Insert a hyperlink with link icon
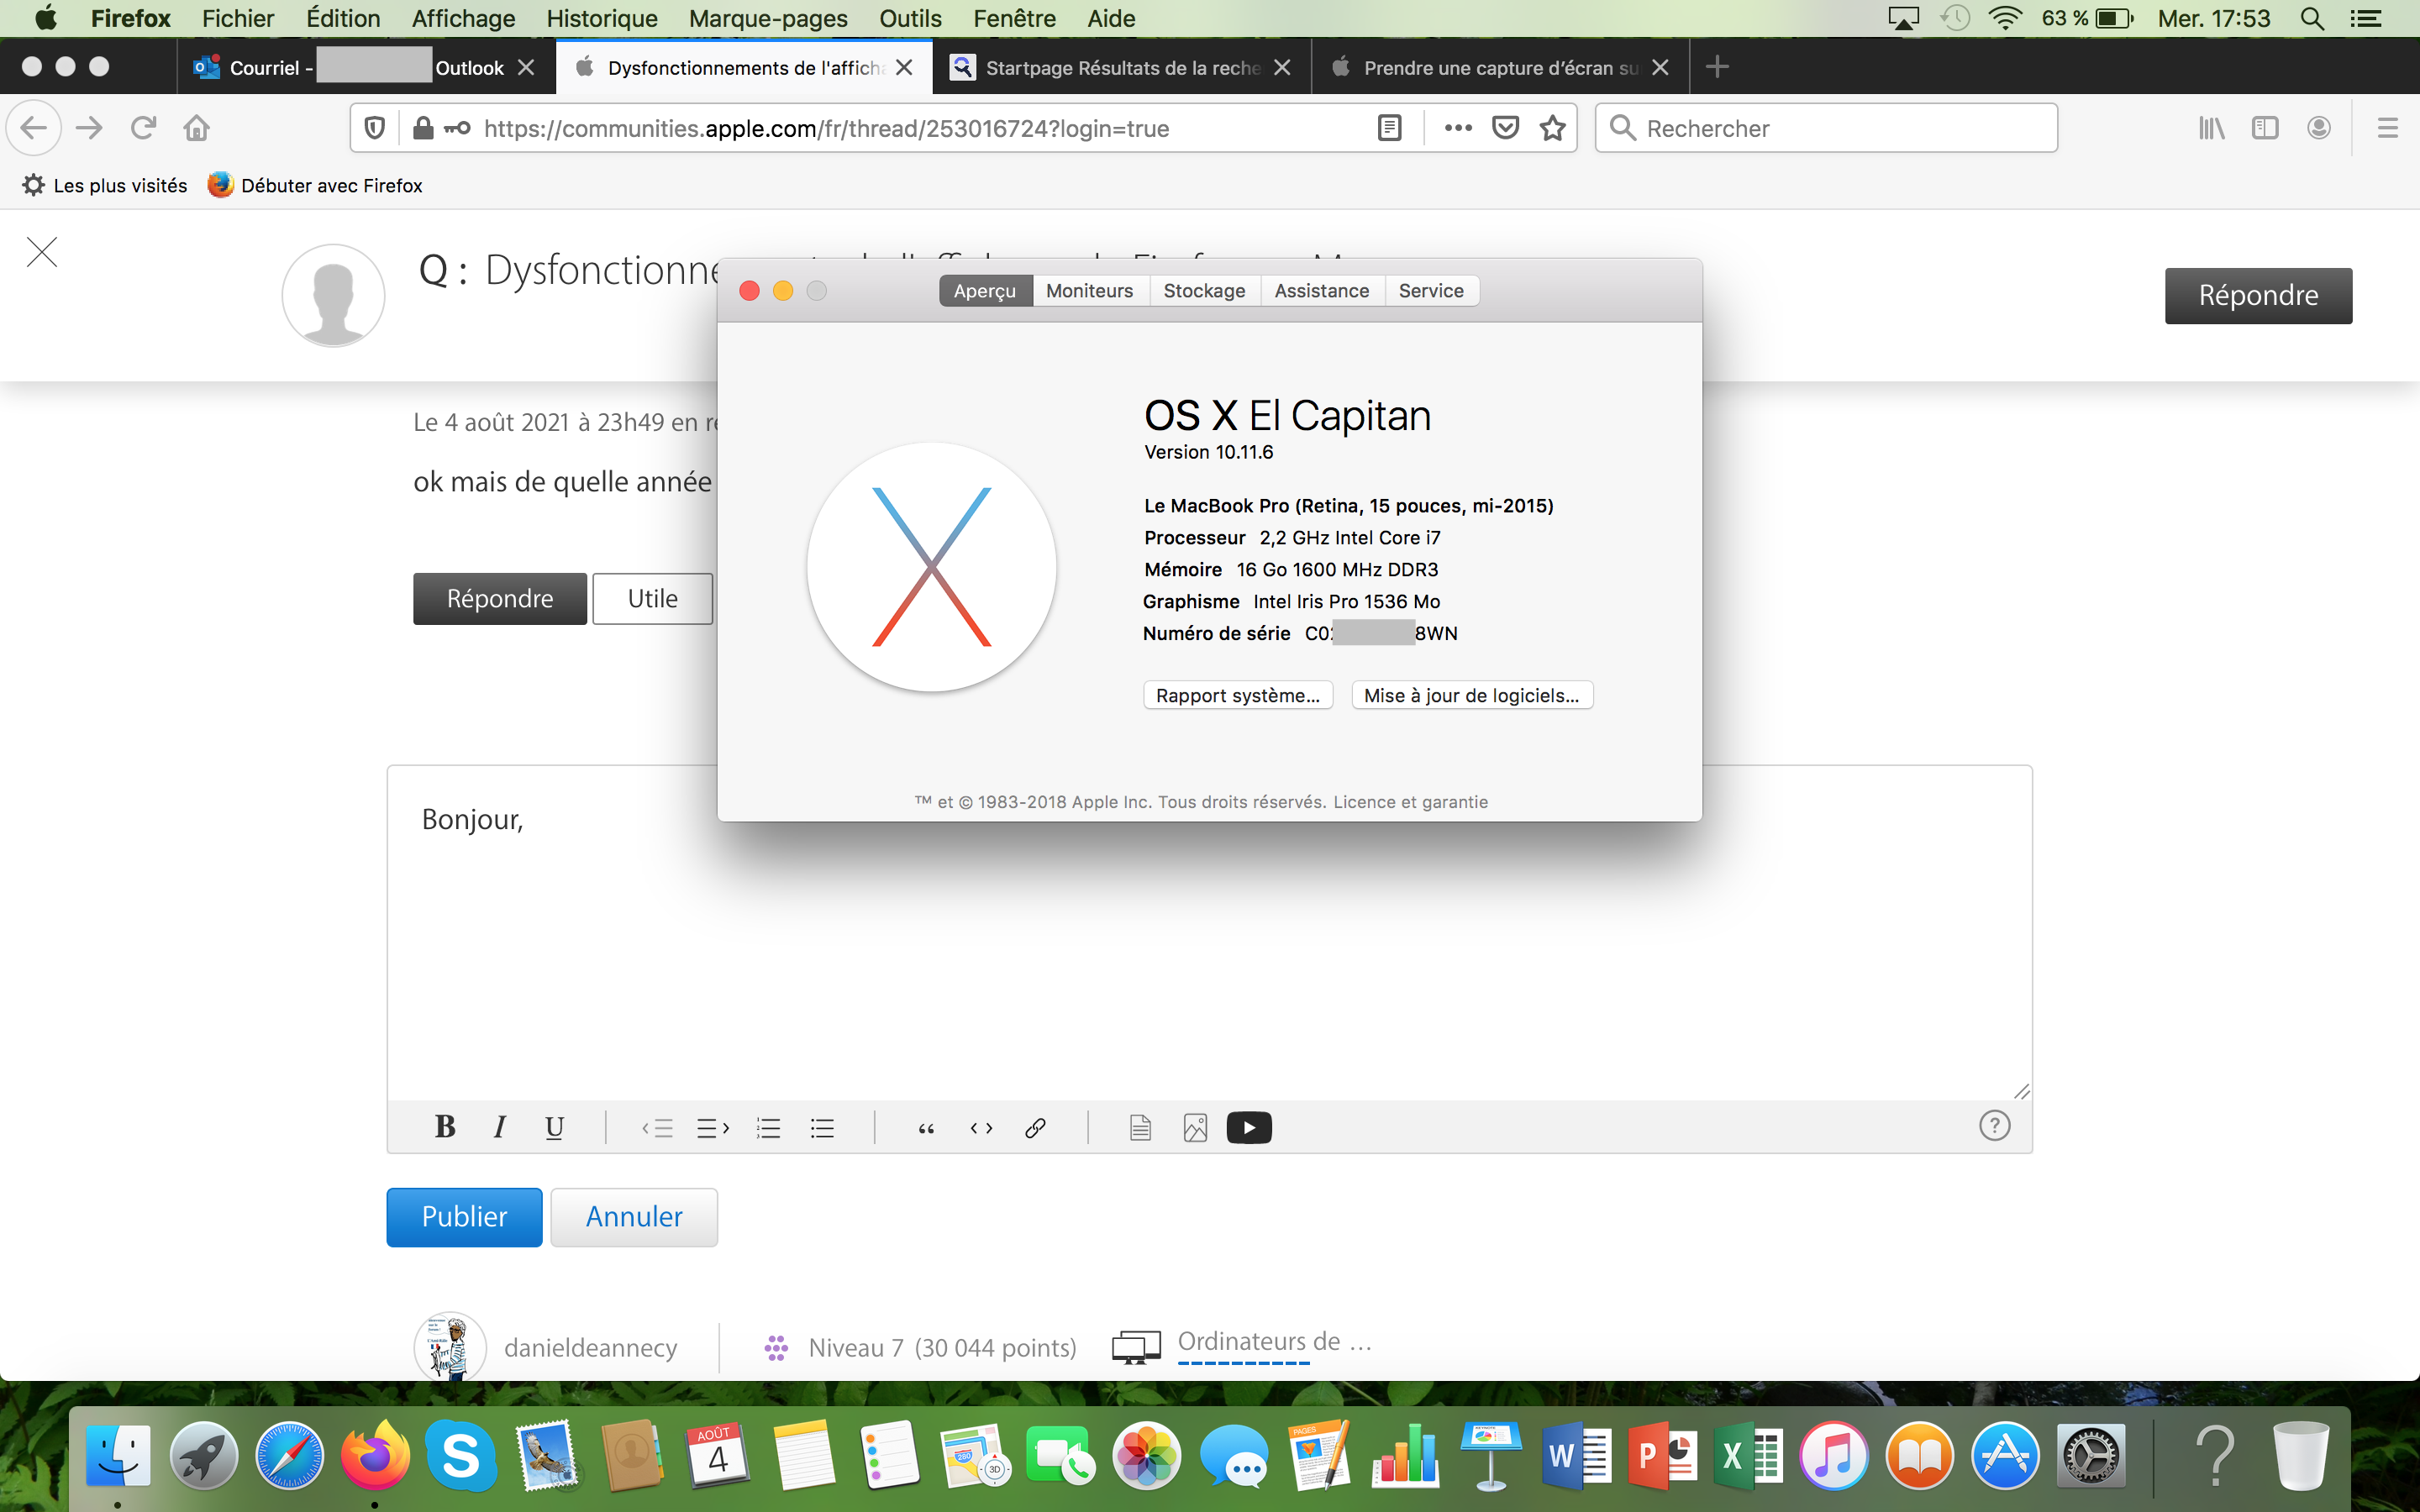This screenshot has width=2420, height=1512. (1035, 1128)
